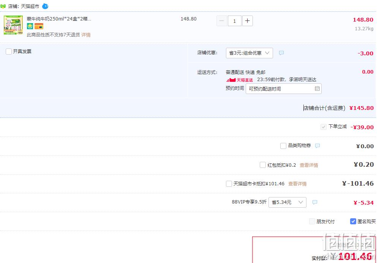Enable the 开具发票 invoice checkbox
This screenshot has width=379, height=263.
point(9,52)
